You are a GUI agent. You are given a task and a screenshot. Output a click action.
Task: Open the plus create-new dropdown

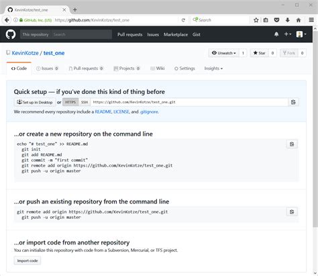(288, 34)
